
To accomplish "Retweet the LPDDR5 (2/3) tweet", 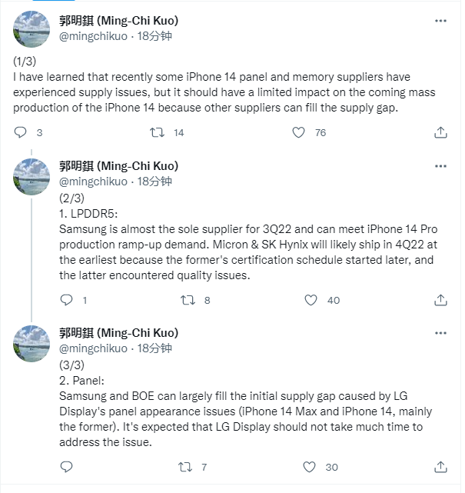I will point(187,300).
